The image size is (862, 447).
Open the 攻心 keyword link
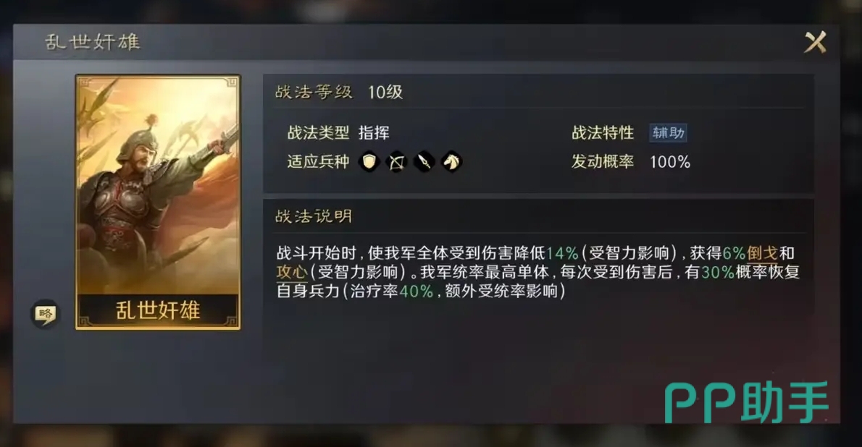tap(292, 272)
